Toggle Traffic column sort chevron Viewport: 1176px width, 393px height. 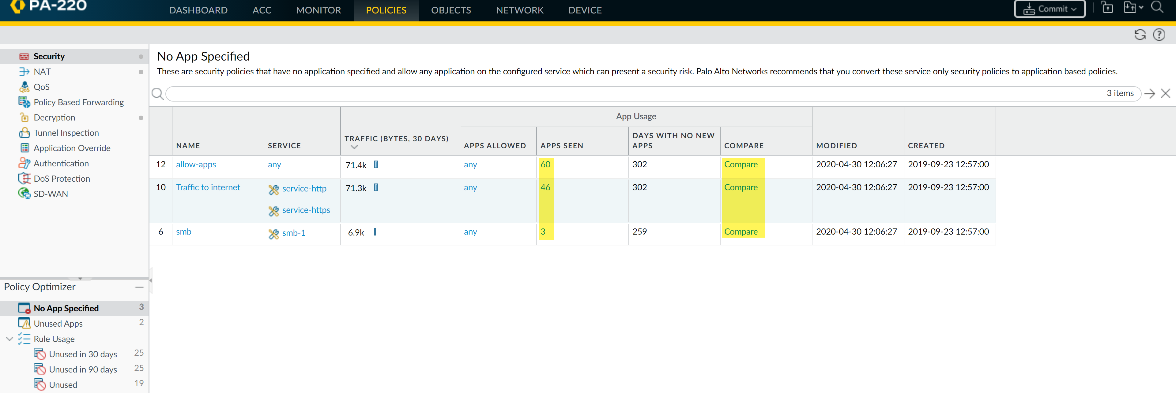(354, 147)
